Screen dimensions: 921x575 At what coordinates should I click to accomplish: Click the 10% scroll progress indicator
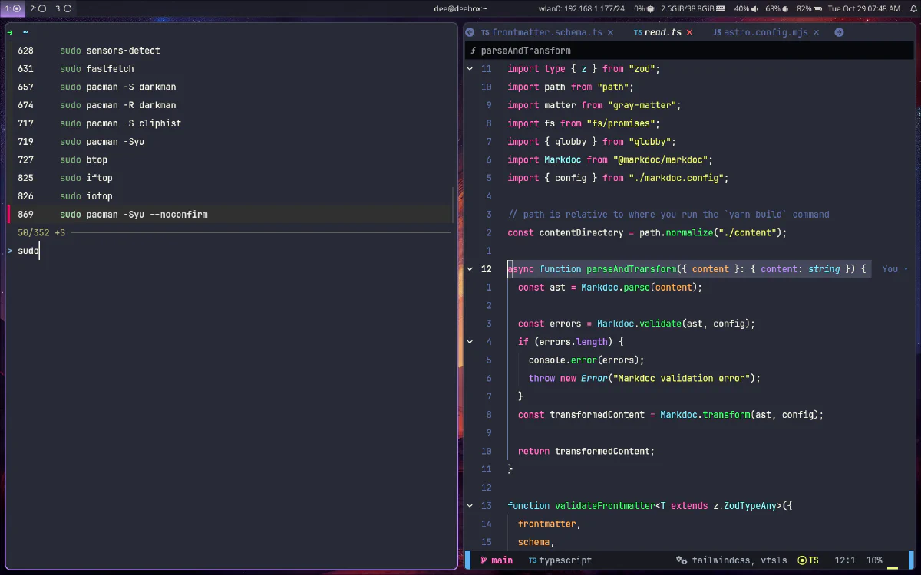click(873, 560)
